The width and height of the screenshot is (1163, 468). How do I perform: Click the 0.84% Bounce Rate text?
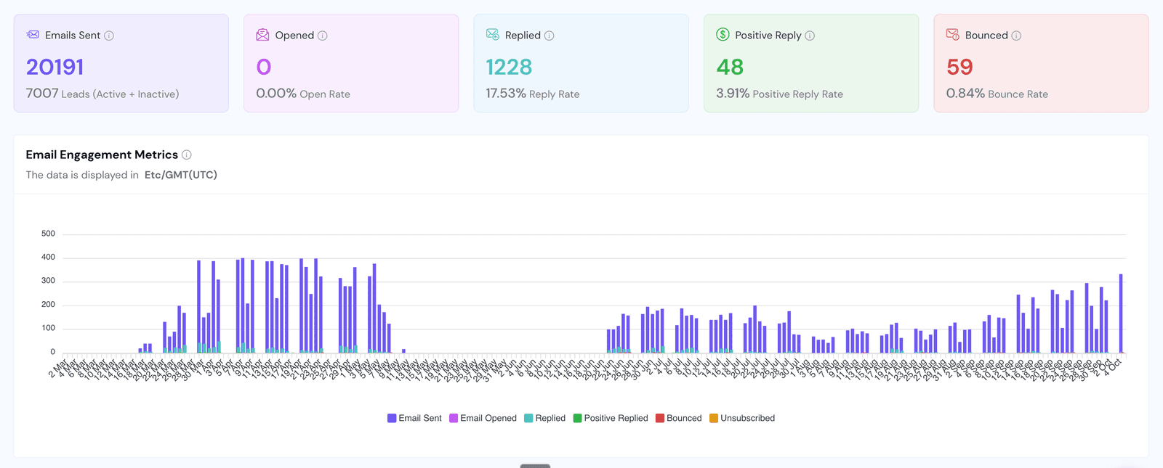(997, 94)
